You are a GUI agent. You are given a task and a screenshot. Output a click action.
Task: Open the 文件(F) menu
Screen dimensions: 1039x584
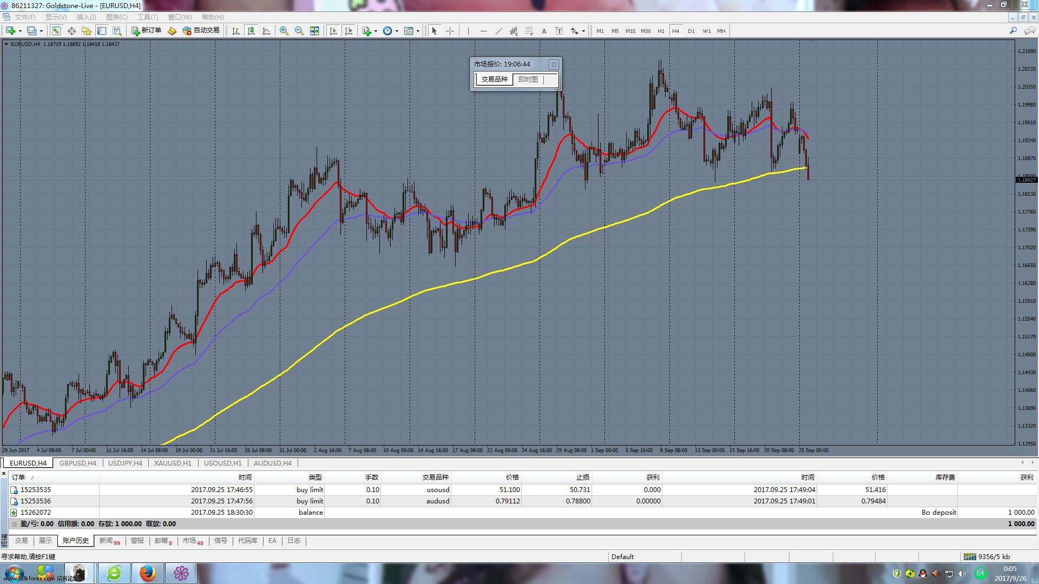tap(25, 17)
